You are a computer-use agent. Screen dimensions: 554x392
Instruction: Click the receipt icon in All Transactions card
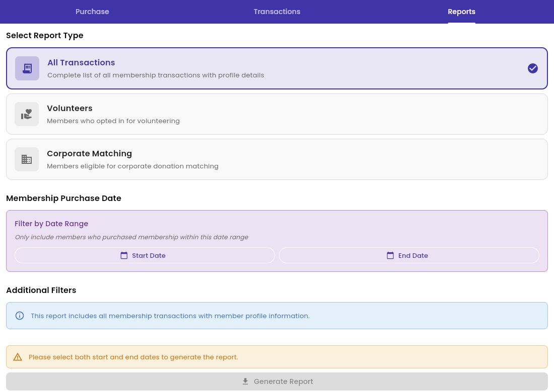point(27,68)
